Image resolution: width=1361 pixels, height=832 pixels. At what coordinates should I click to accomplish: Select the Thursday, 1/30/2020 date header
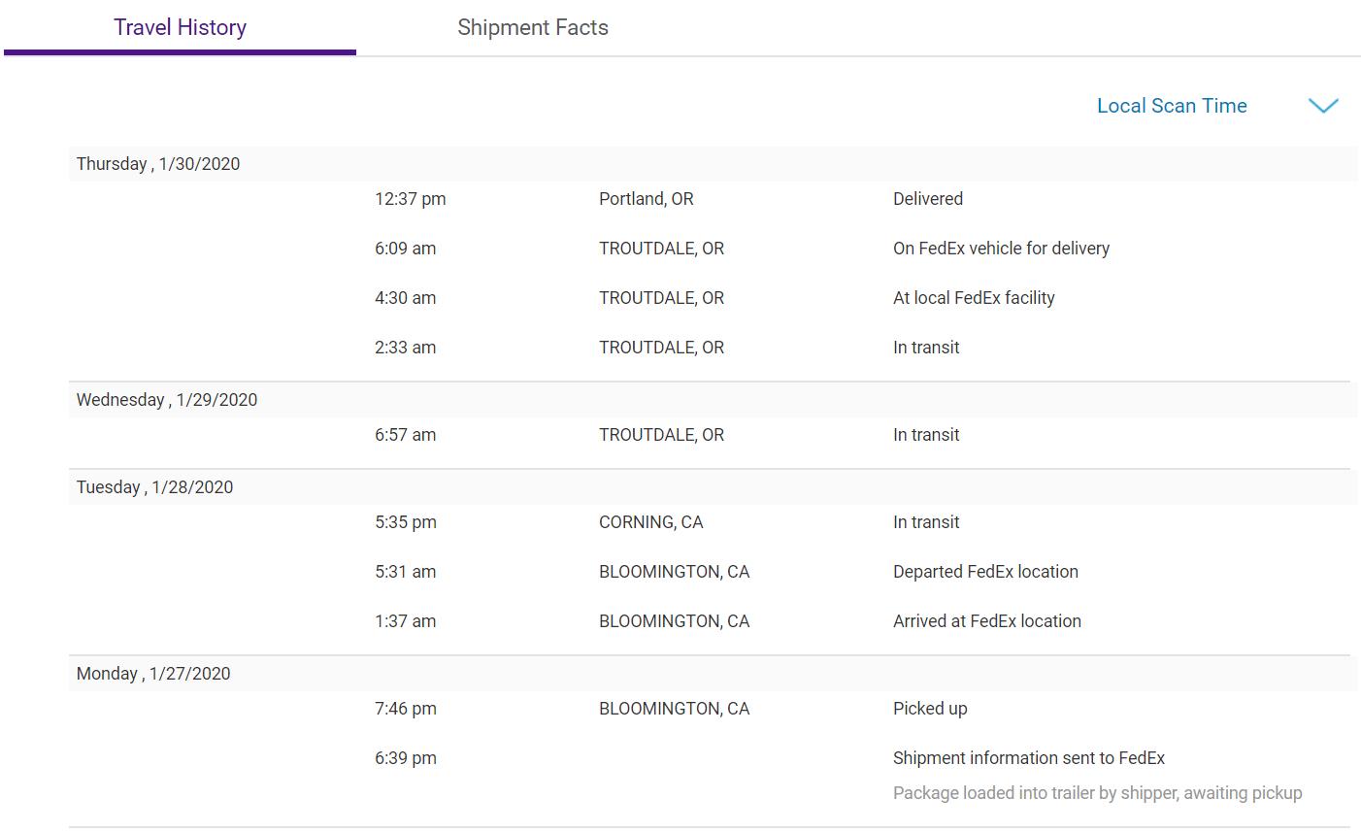(158, 164)
